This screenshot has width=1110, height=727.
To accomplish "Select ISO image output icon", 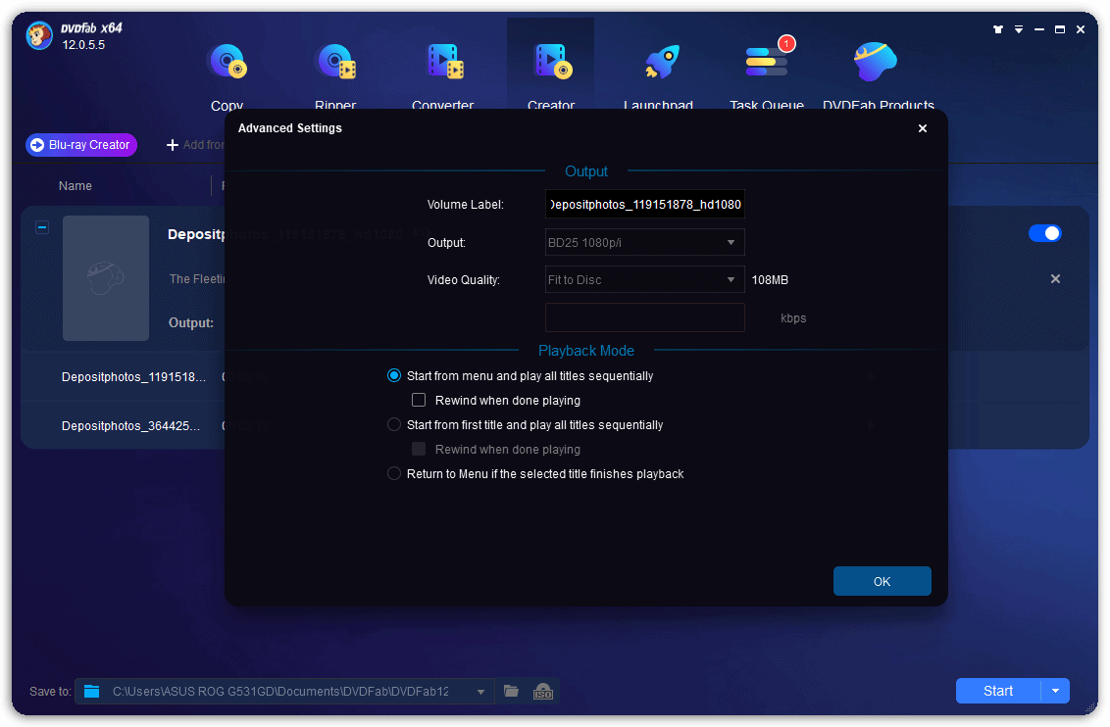I will [543, 691].
